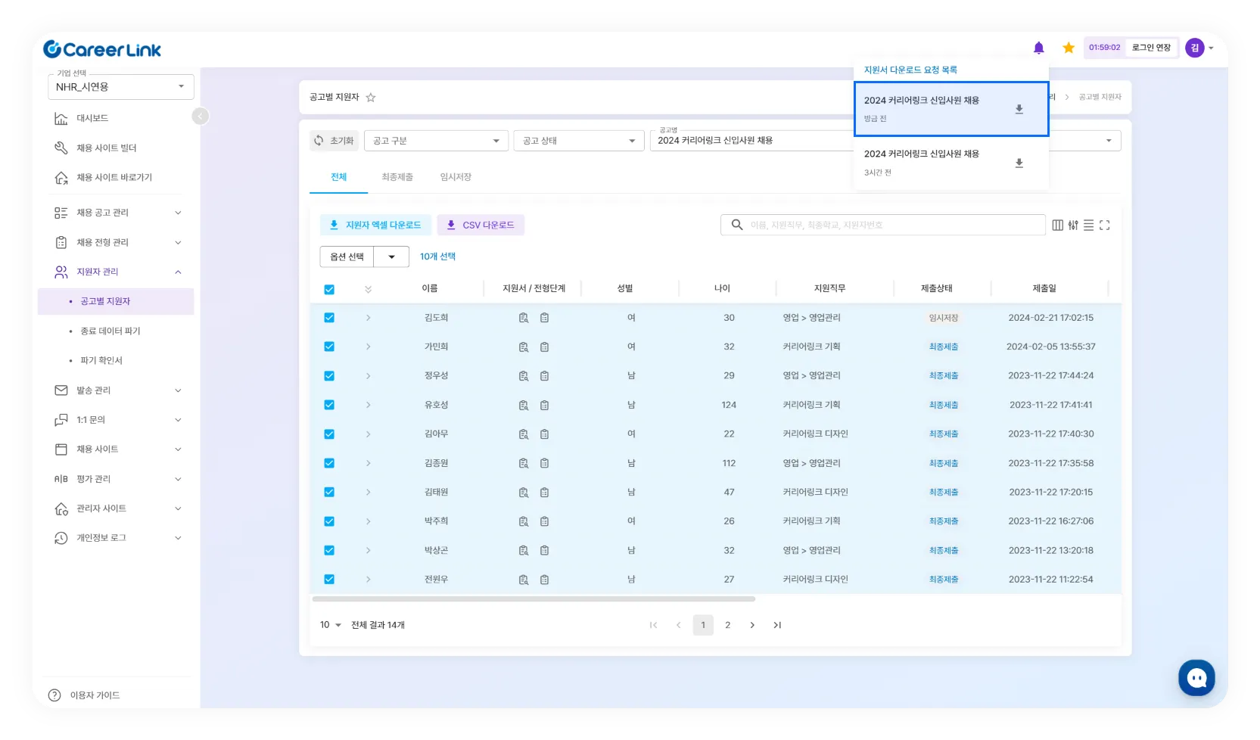Click the 지원자 엑셀 다운로드 button

375,225
